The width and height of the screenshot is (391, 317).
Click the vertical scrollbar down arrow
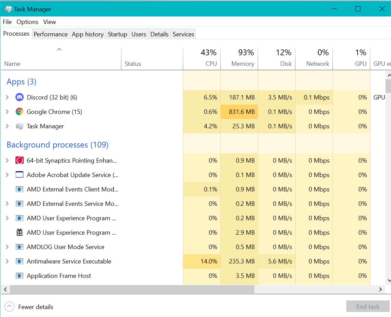click(389, 281)
